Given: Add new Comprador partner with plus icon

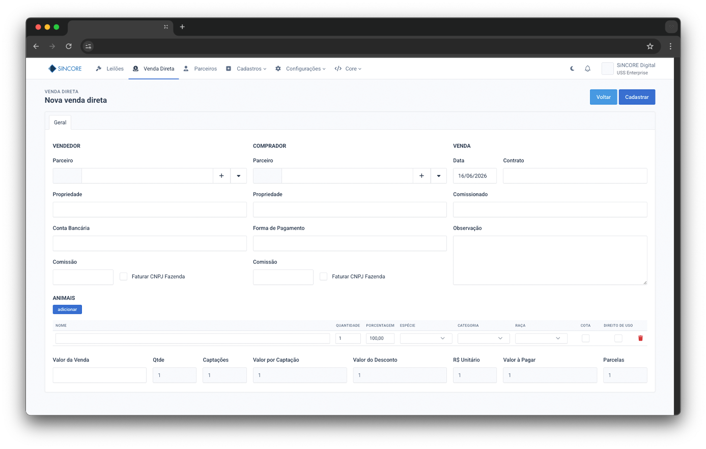Looking at the screenshot, I should [421, 176].
